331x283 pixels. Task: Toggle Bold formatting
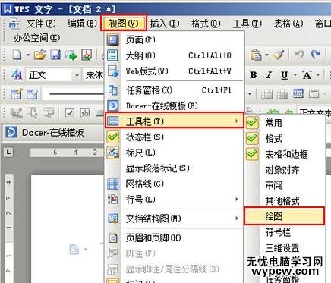(x=254, y=75)
